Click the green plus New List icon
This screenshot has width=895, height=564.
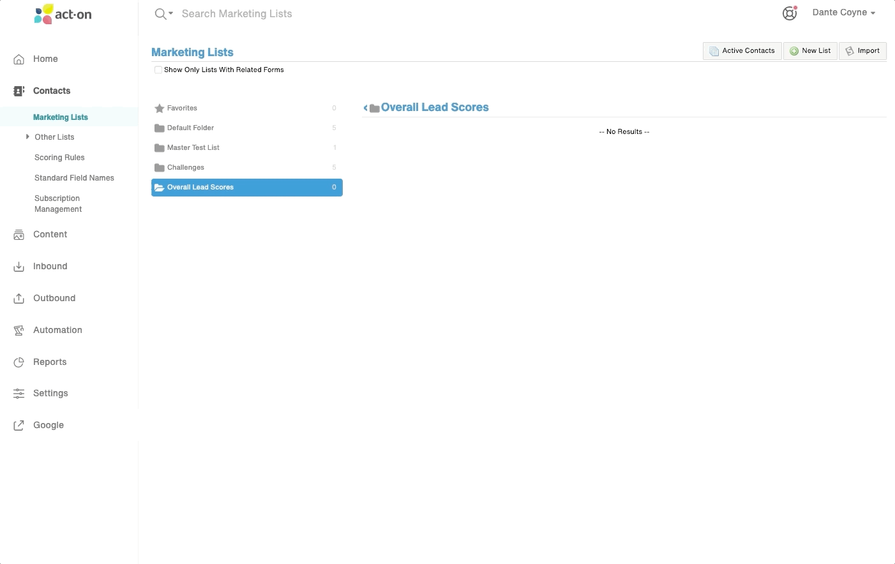pyautogui.click(x=794, y=51)
